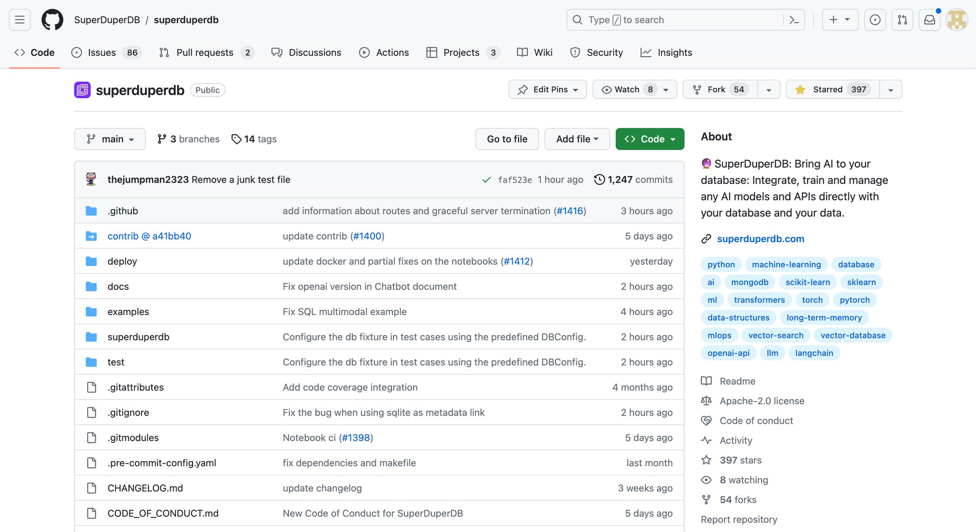Switch to the Pull requests tab
This screenshot has width=976, height=532.
tap(206, 52)
